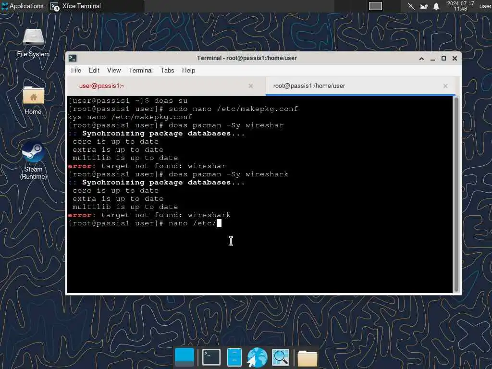Screen dimensions: 492x369
Task: Click the "error: target not found: wireshar" line
Action: point(147,166)
